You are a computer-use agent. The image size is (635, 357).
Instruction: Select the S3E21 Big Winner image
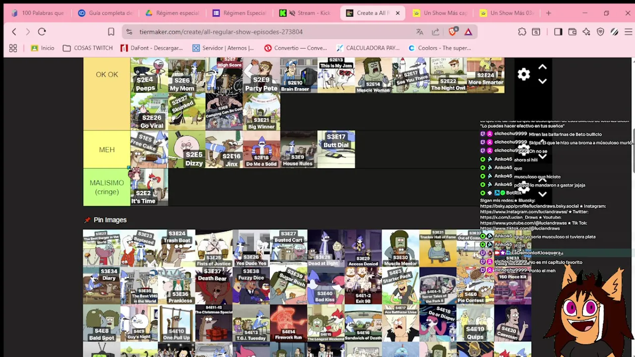(x=261, y=112)
